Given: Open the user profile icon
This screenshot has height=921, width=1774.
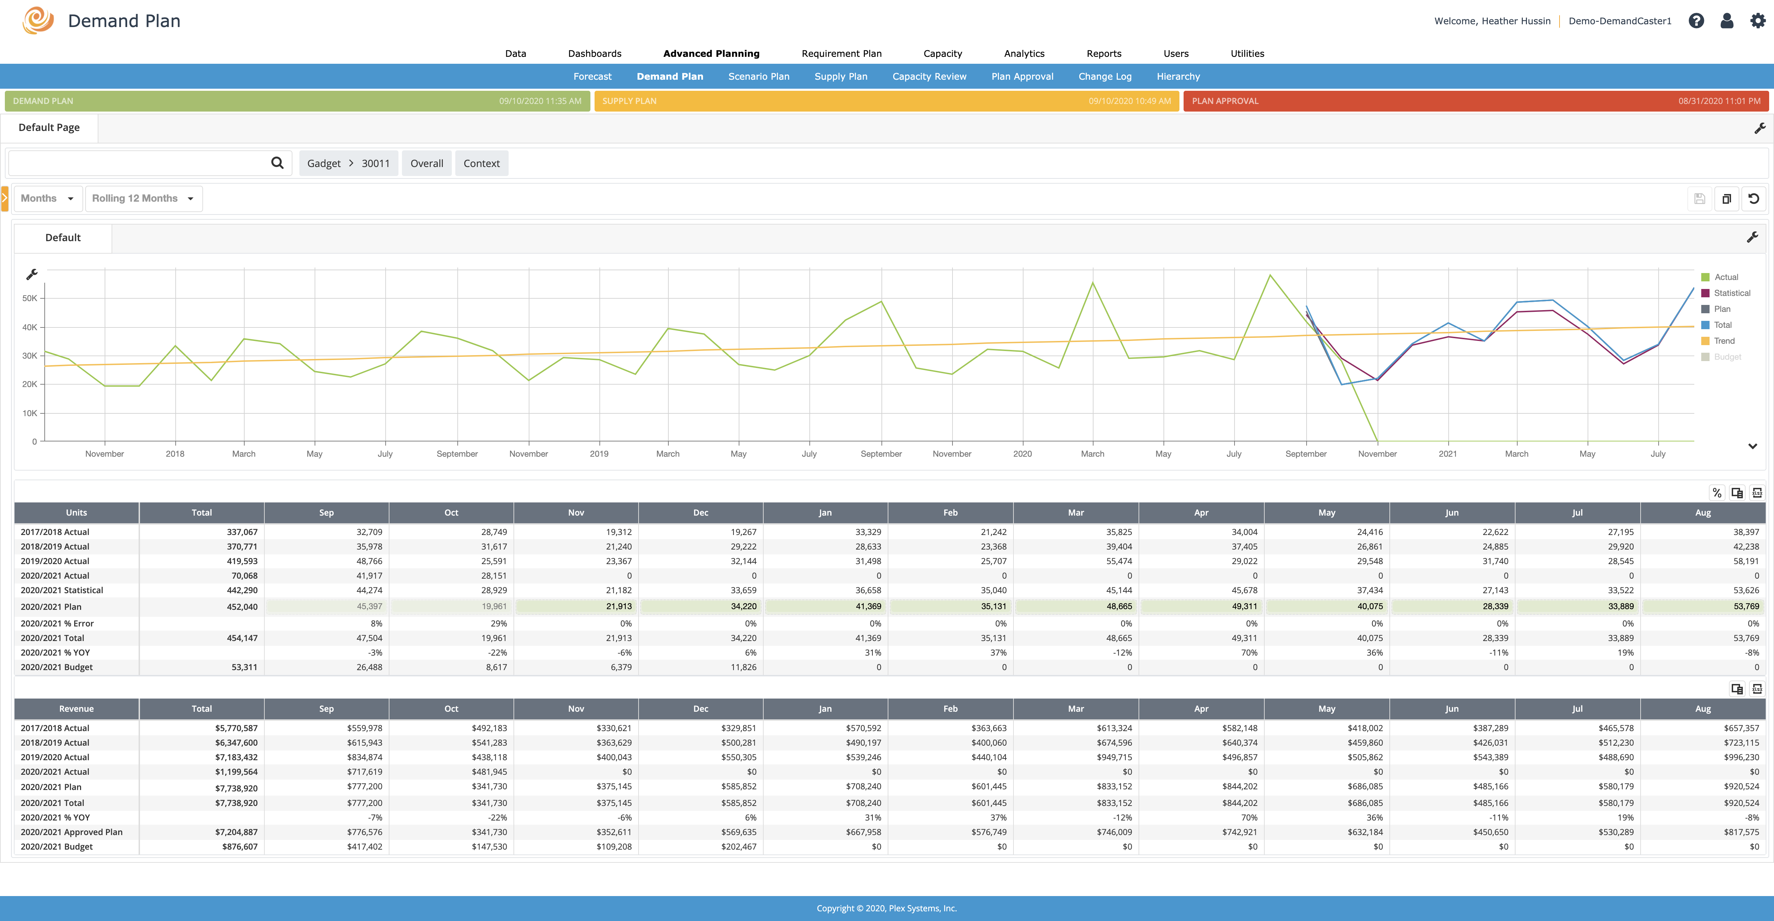Looking at the screenshot, I should (1727, 21).
